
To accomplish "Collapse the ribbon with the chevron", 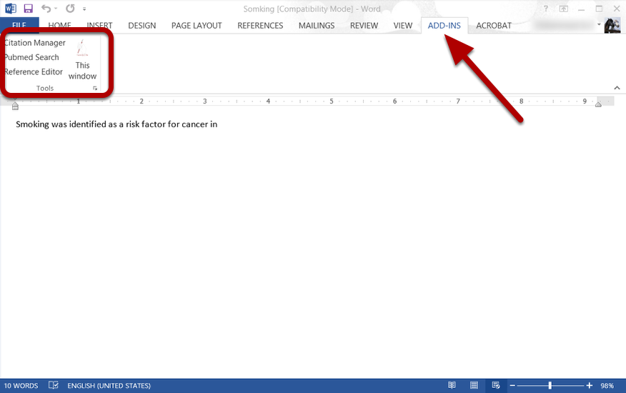I will point(617,88).
